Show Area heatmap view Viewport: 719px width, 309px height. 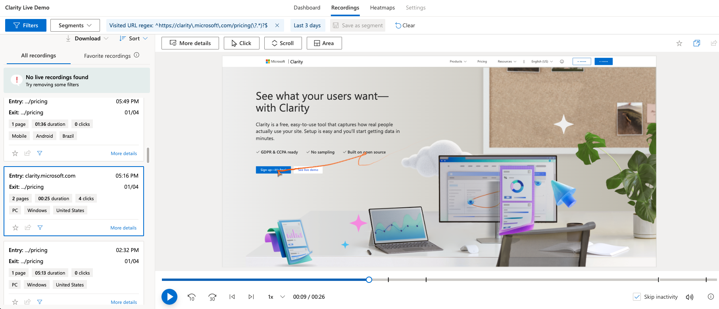(324, 43)
